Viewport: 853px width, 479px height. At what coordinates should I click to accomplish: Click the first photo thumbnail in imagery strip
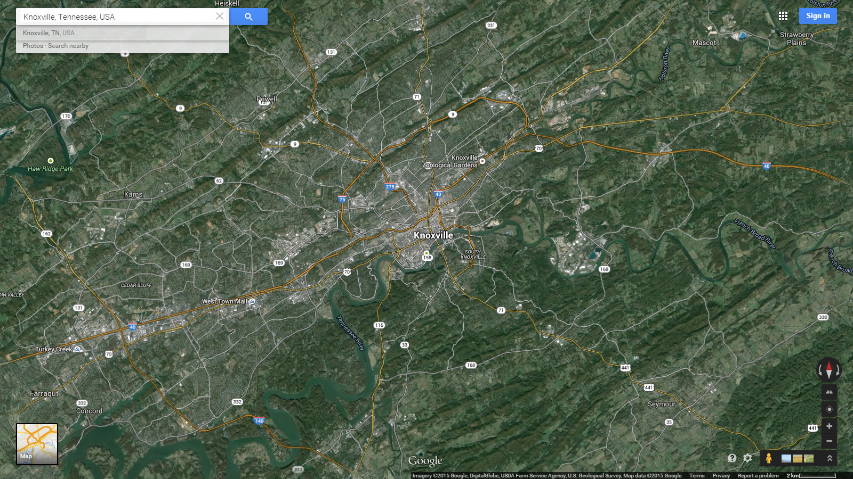coord(786,458)
